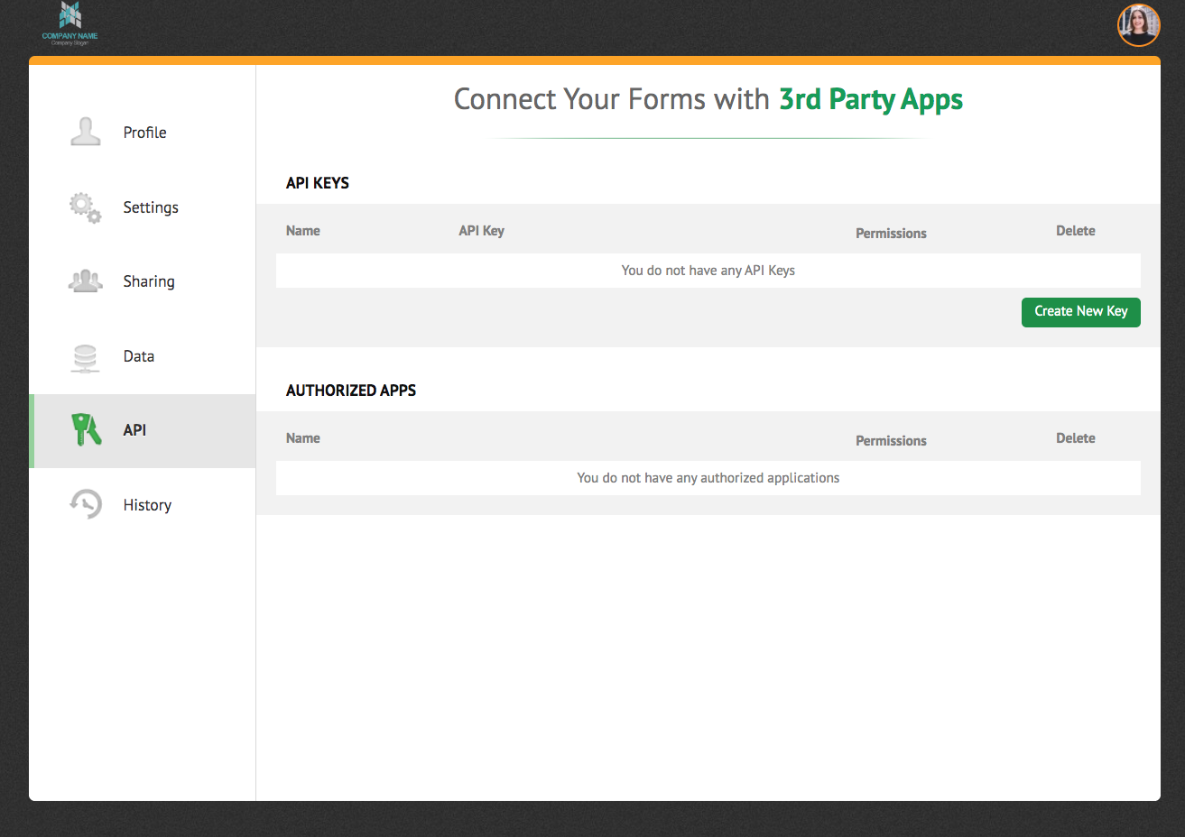Click the Name column header in API Keys
This screenshot has width=1185, height=837.
point(303,231)
